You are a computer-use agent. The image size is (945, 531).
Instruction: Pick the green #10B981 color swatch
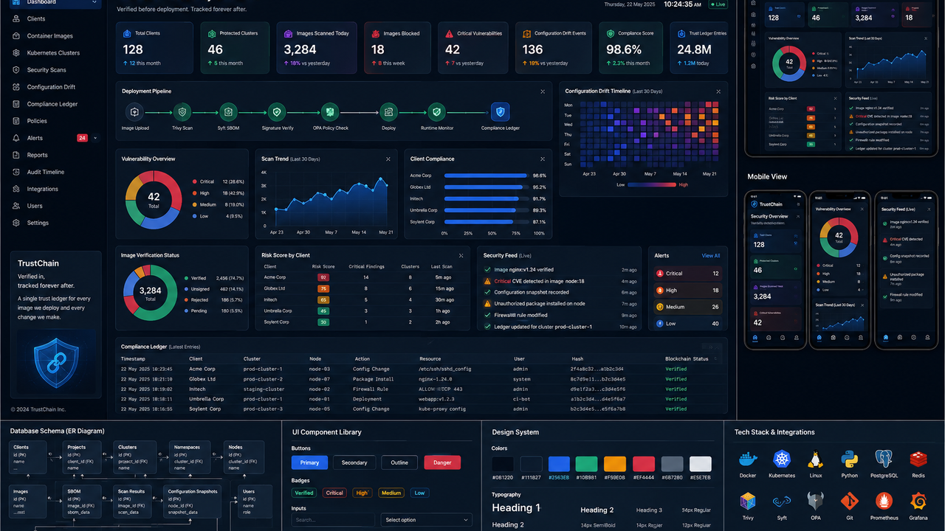pyautogui.click(x=587, y=464)
